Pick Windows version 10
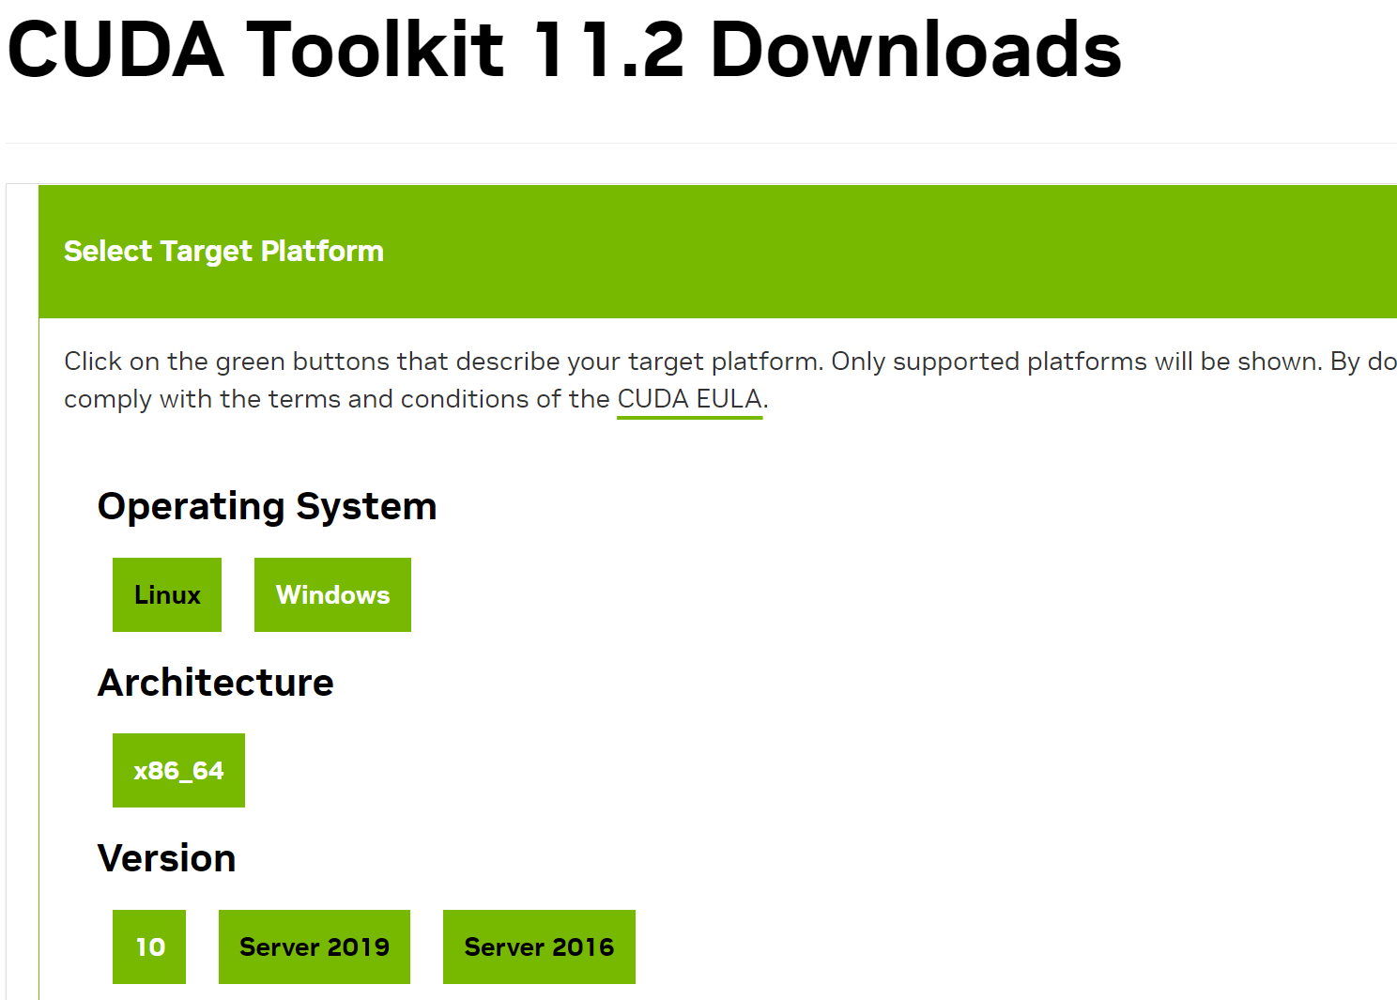 [x=149, y=946]
